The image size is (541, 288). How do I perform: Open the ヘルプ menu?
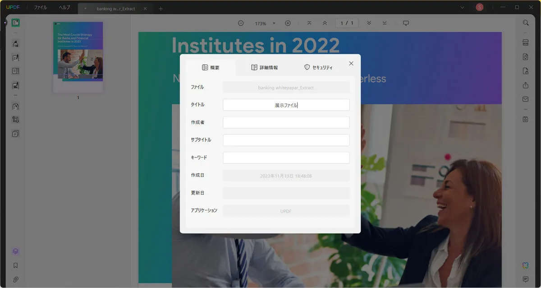(x=64, y=8)
